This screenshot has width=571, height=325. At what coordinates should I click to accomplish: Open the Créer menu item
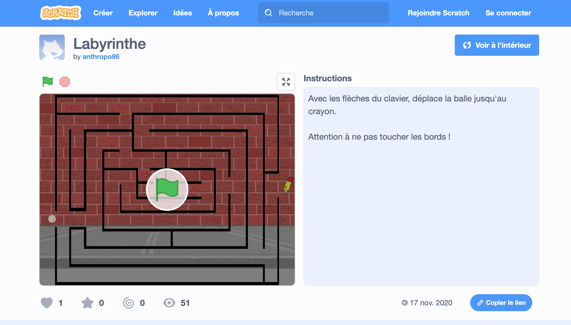pos(103,13)
